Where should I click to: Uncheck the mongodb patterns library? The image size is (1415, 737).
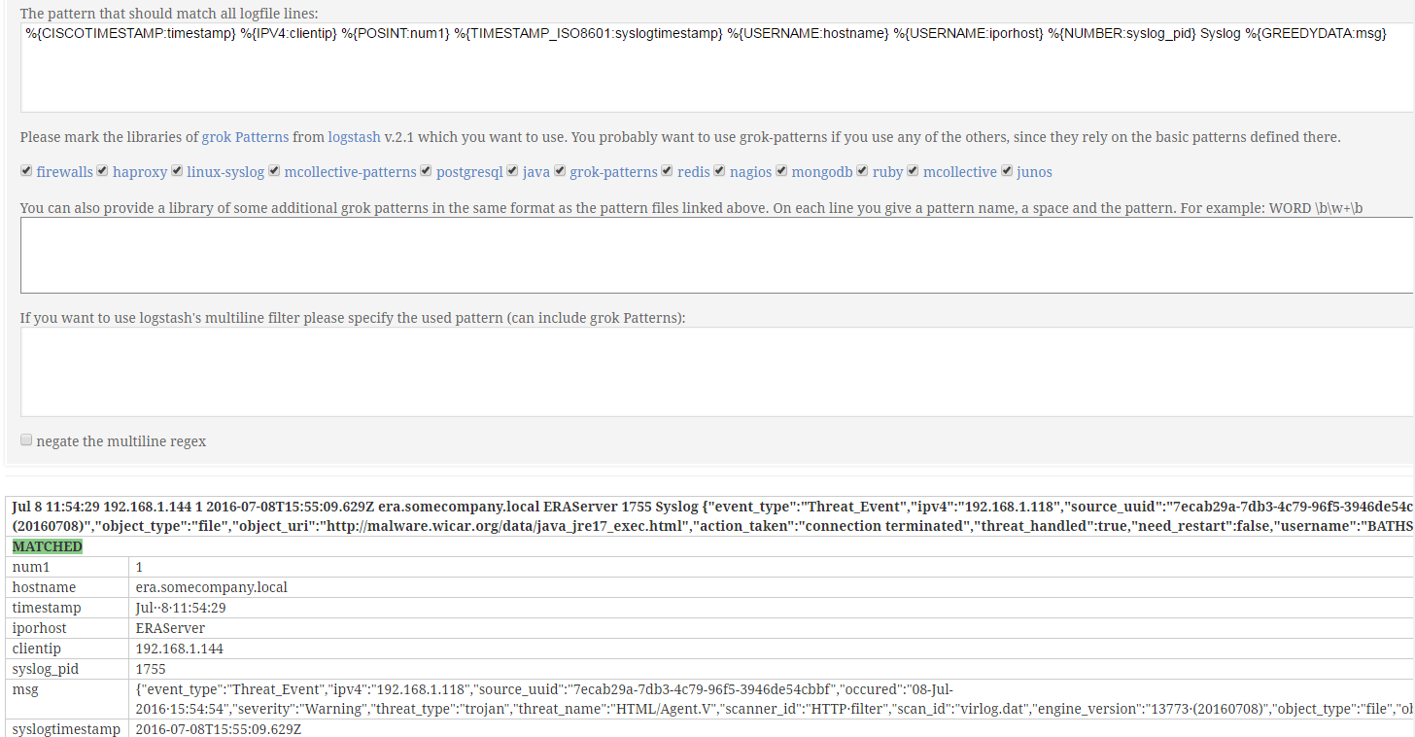781,171
